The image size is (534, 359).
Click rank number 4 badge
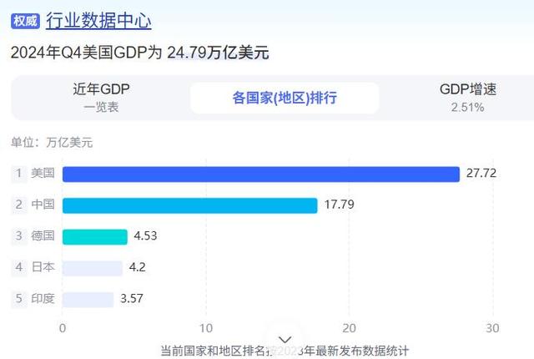point(19,267)
